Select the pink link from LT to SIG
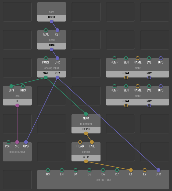 pos(17,124)
